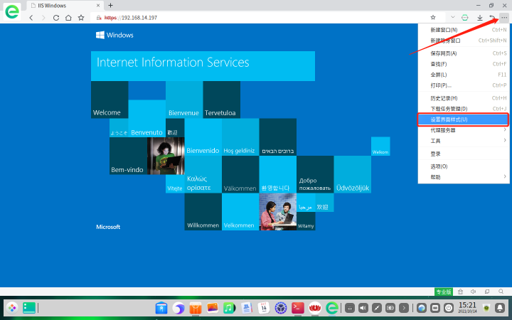This screenshot has width=512, height=320.
Task: Reload the page with refresh icon
Action: (x=55, y=17)
